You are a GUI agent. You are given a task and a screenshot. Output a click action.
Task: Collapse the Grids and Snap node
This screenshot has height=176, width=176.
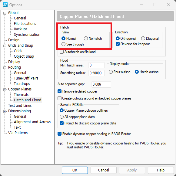[5, 46]
